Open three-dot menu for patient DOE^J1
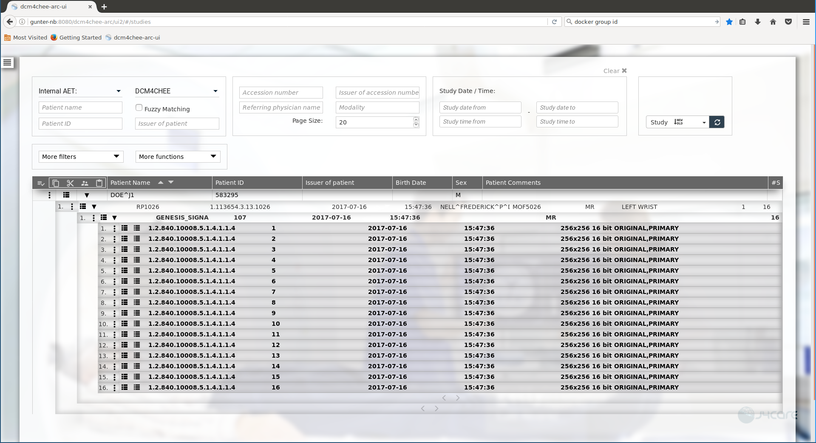 click(49, 195)
